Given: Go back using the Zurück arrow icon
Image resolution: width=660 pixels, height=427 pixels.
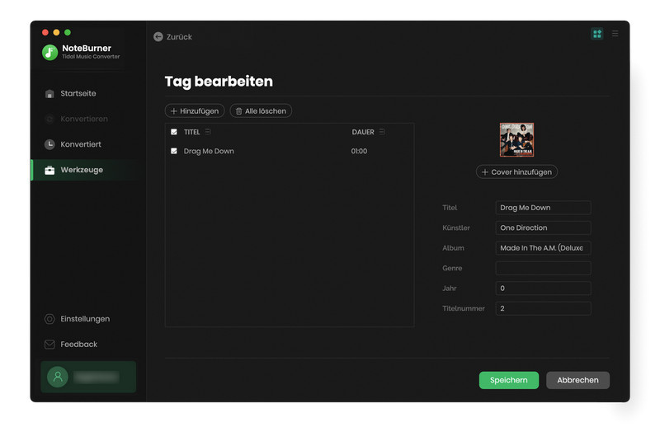Looking at the screenshot, I should coord(158,36).
